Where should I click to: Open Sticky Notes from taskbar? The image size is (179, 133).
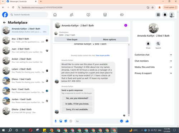(x=44, y=130)
